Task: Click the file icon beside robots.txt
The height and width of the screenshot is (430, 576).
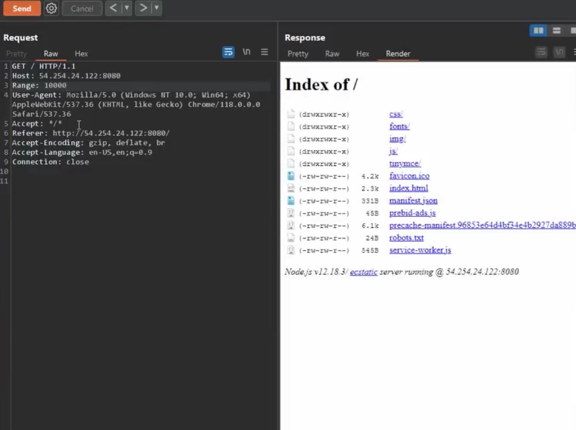Action: pyautogui.click(x=291, y=237)
